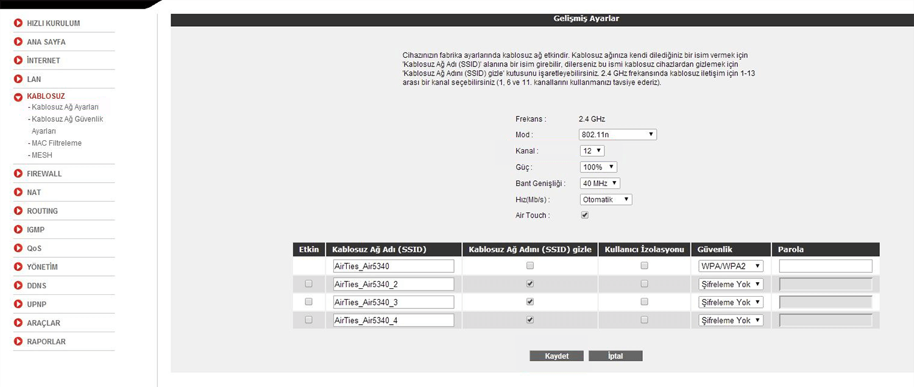Disable the Air Touch checkbox
914x387 pixels.
click(x=585, y=215)
